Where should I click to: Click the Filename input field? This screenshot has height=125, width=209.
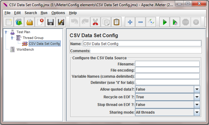click(167, 64)
